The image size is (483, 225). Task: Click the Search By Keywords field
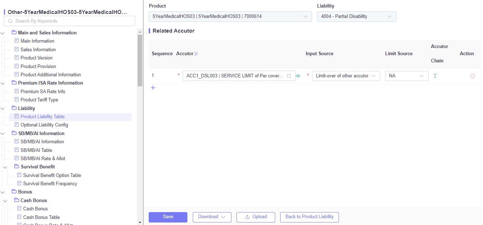pyautogui.click(x=70, y=21)
